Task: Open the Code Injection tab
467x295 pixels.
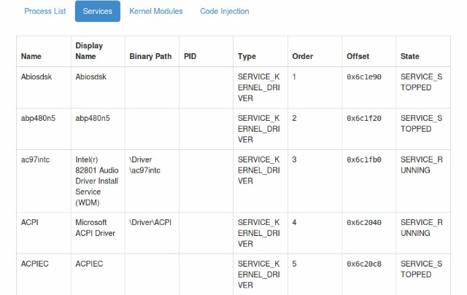Action: click(x=225, y=12)
